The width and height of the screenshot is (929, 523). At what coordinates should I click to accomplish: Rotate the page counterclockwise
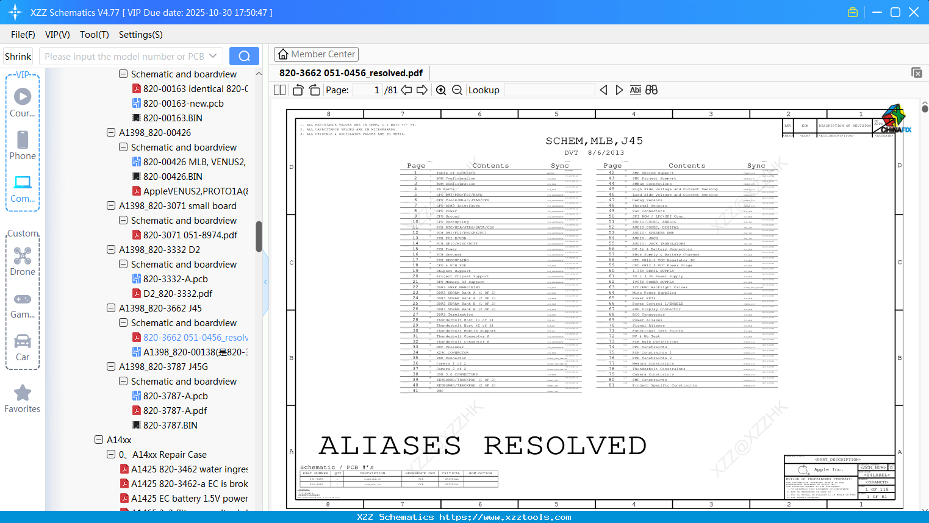(x=298, y=90)
